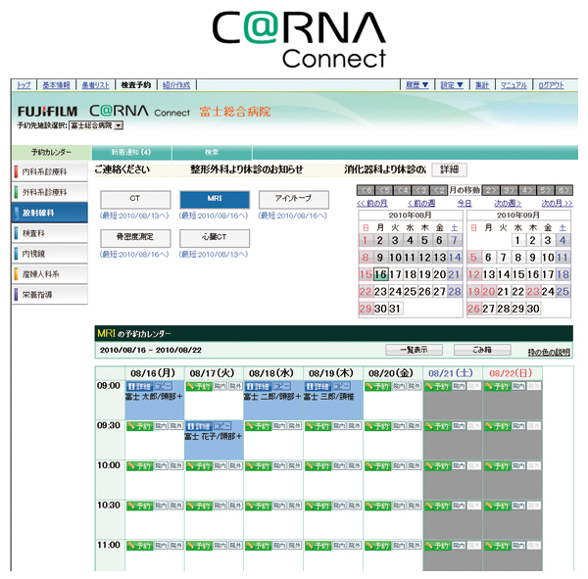Open 詳細 for 08/18 09:00 appointment
Screen dimensions: 588x579
(x=258, y=386)
